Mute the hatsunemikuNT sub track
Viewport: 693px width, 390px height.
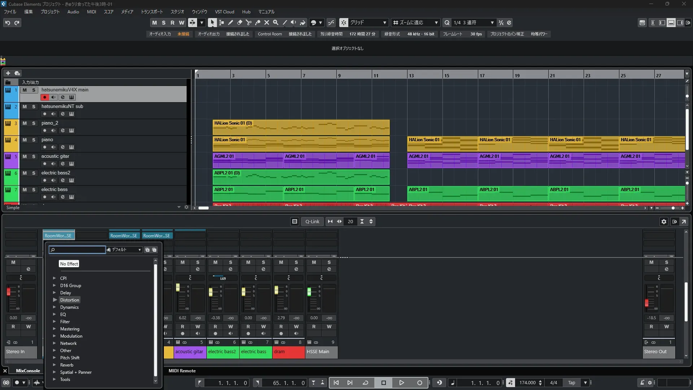coord(25,107)
